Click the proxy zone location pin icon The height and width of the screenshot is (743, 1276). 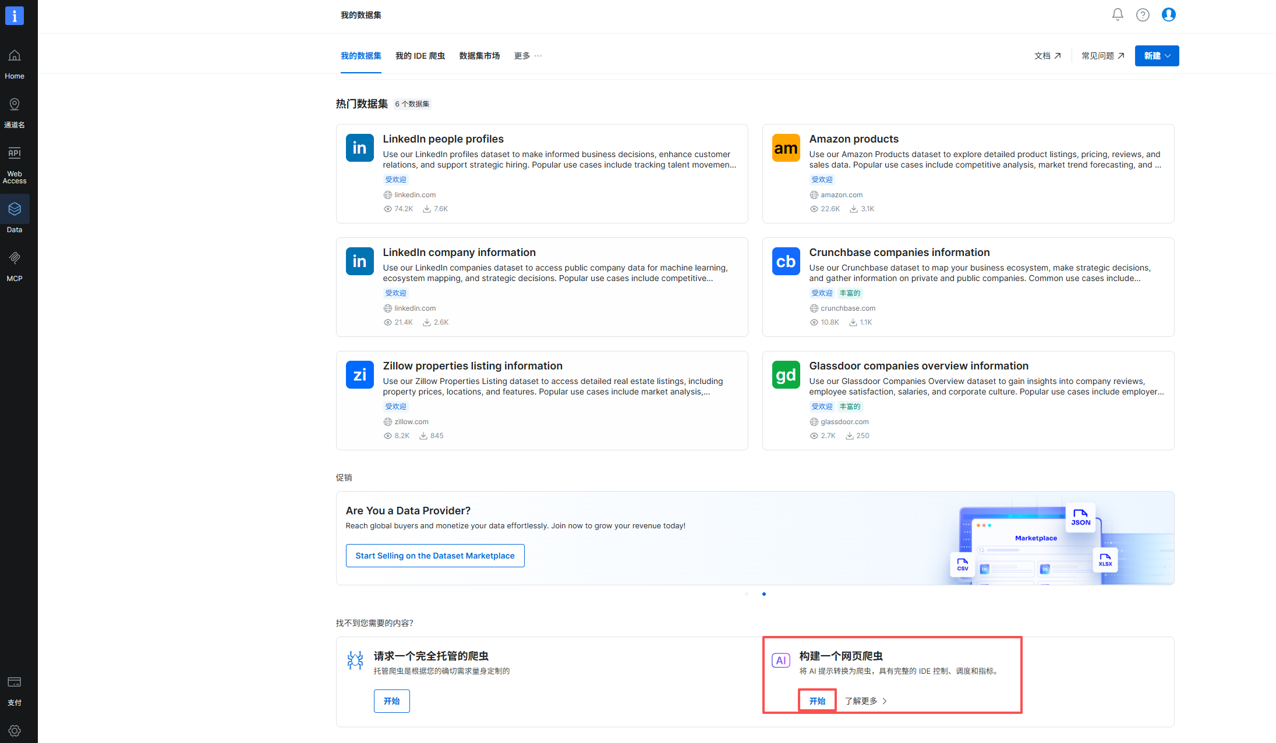tap(15, 105)
